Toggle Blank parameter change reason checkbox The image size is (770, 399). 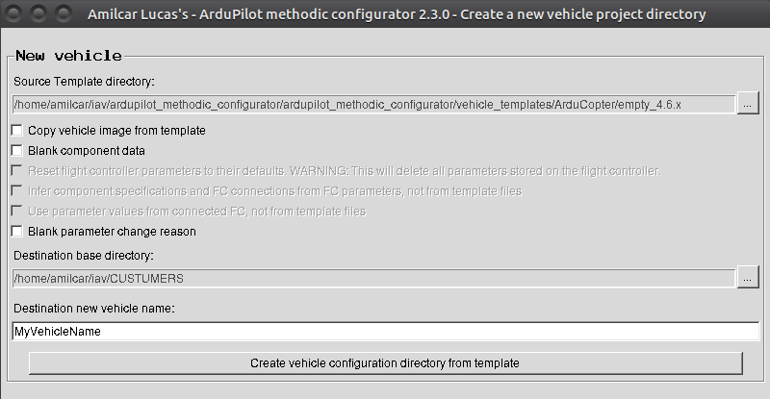coord(17,232)
